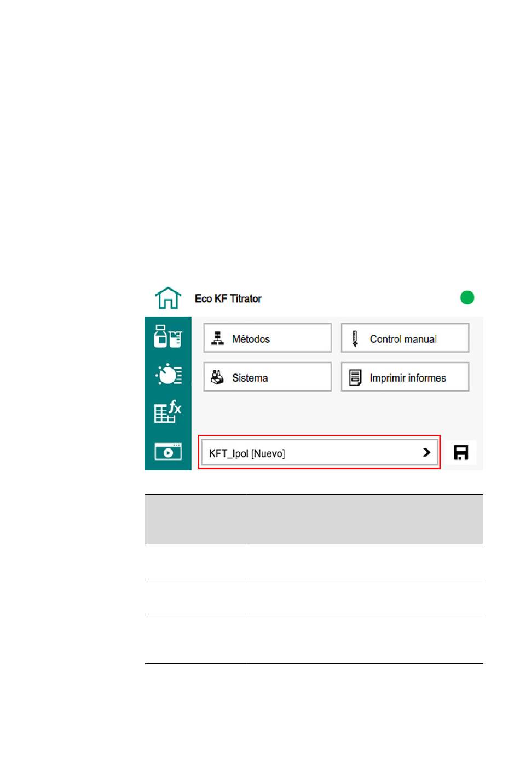Click the Home house icon
Viewport: 520px width, 771px height.
(168, 298)
